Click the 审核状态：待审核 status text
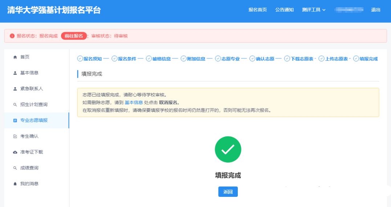 pyautogui.click(x=110, y=36)
